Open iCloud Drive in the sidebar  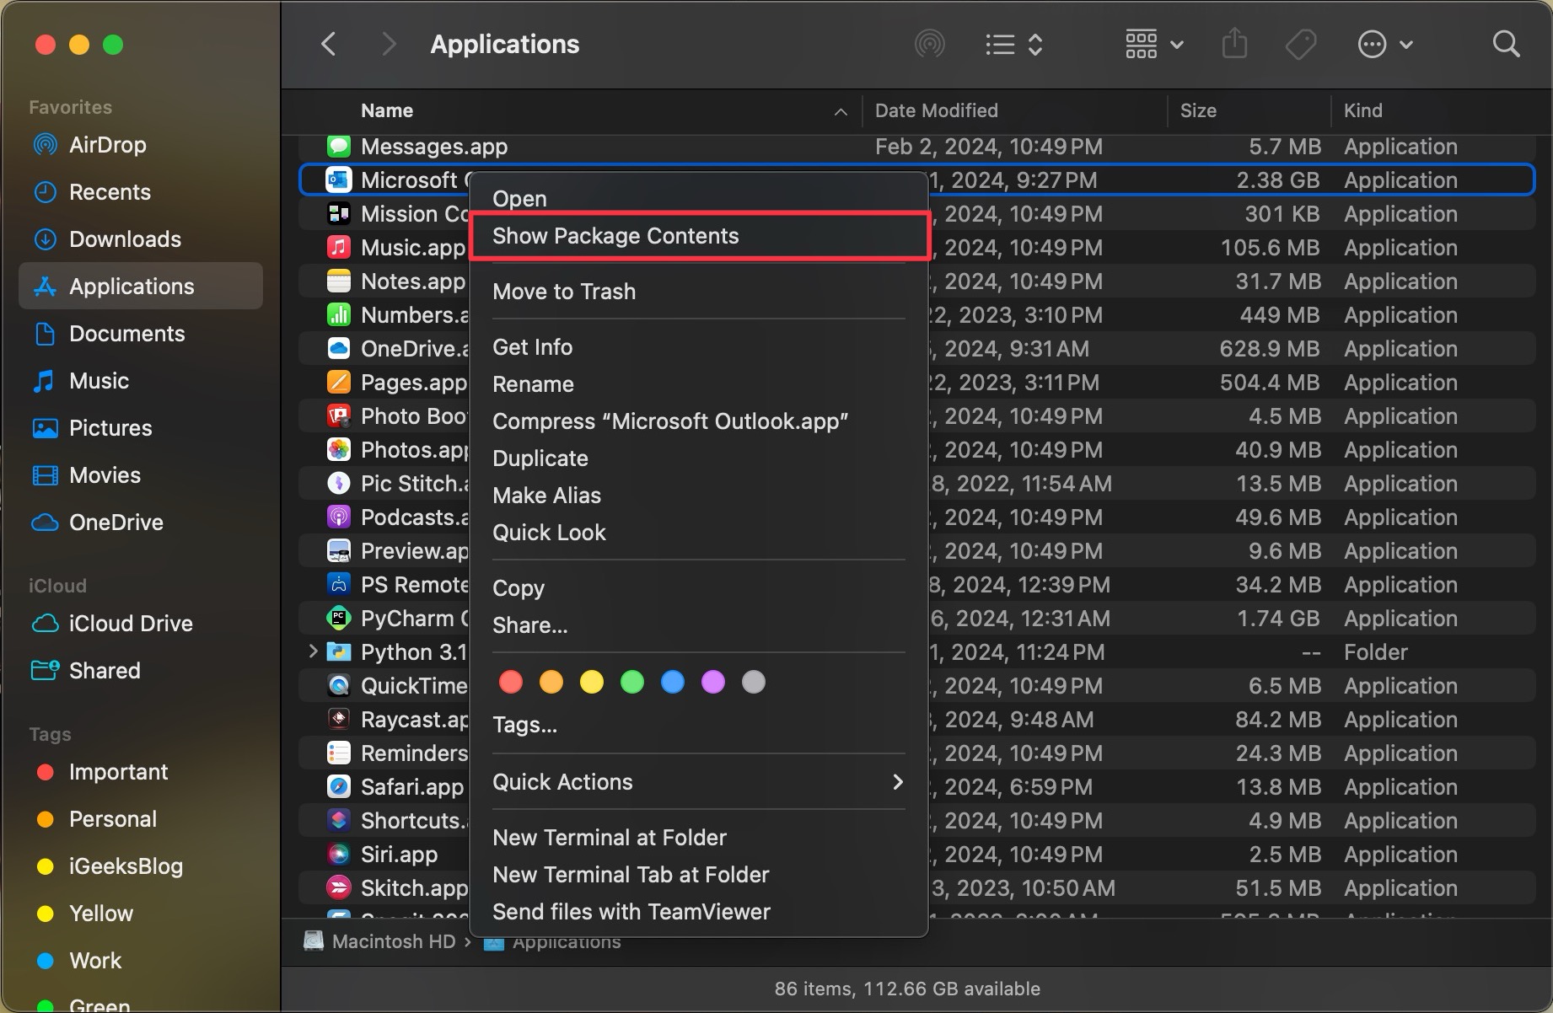130,624
